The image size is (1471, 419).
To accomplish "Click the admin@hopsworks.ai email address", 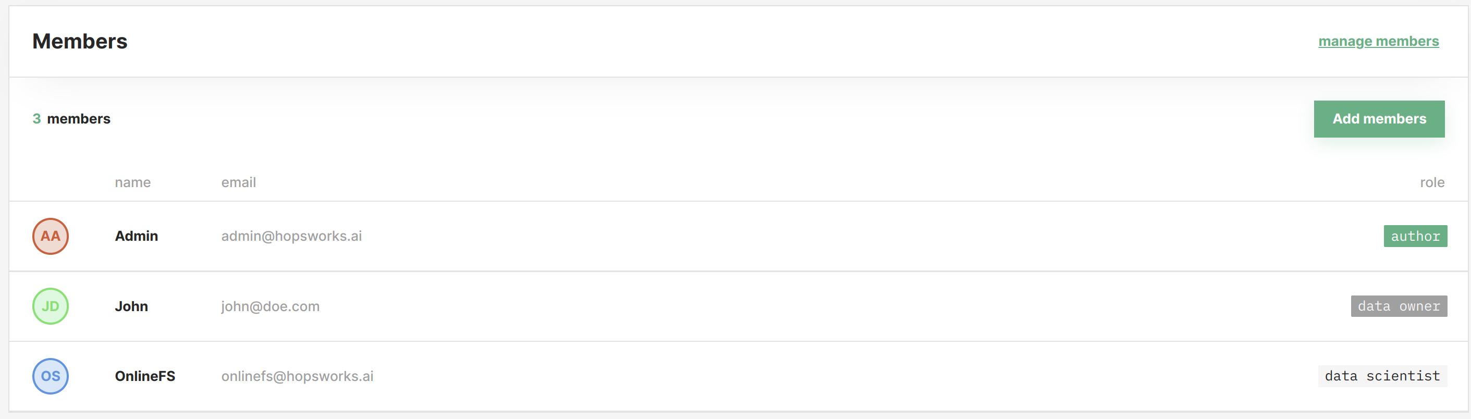I will pos(291,236).
